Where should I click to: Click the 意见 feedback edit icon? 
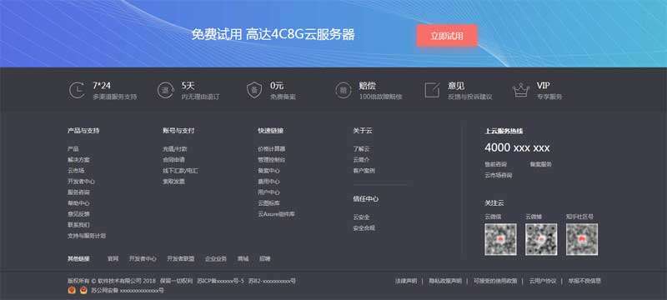click(x=432, y=91)
